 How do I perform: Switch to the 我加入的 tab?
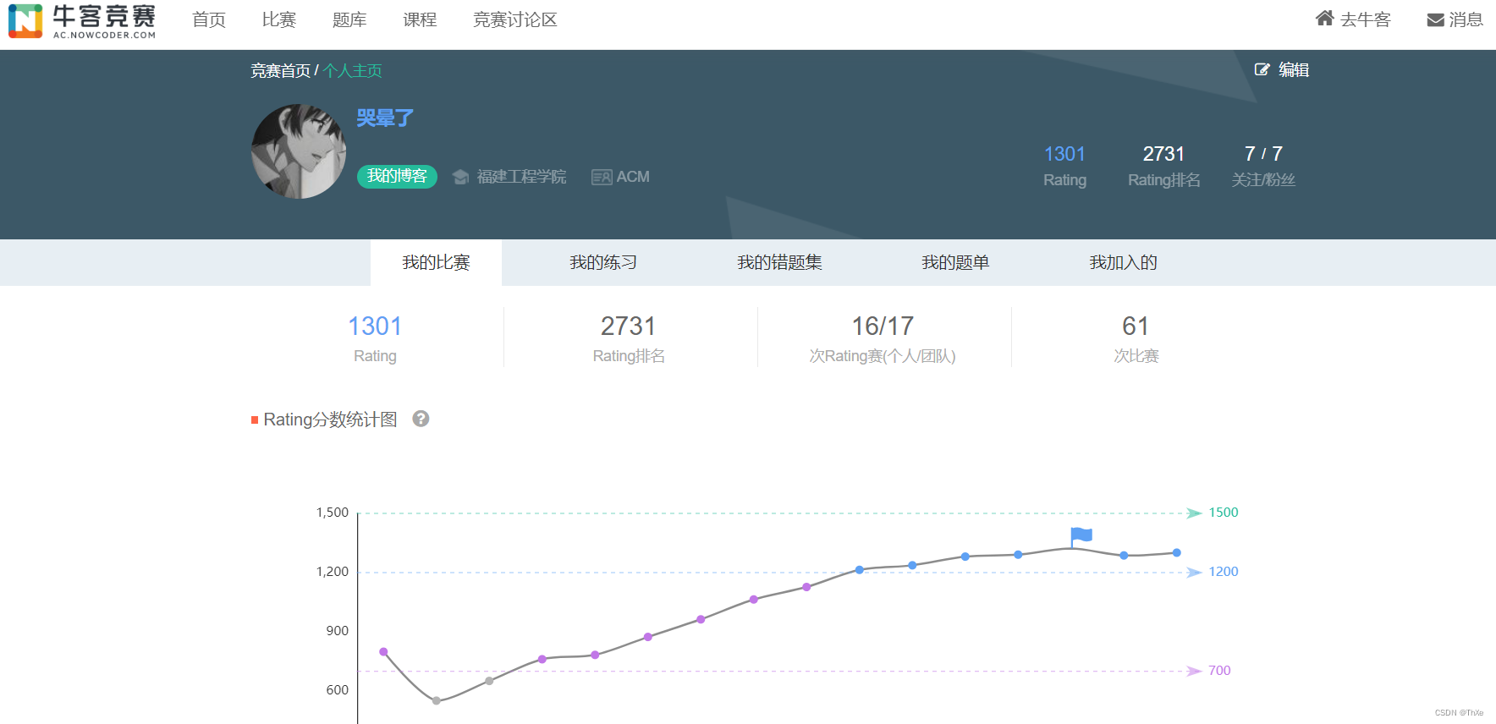point(1123,263)
